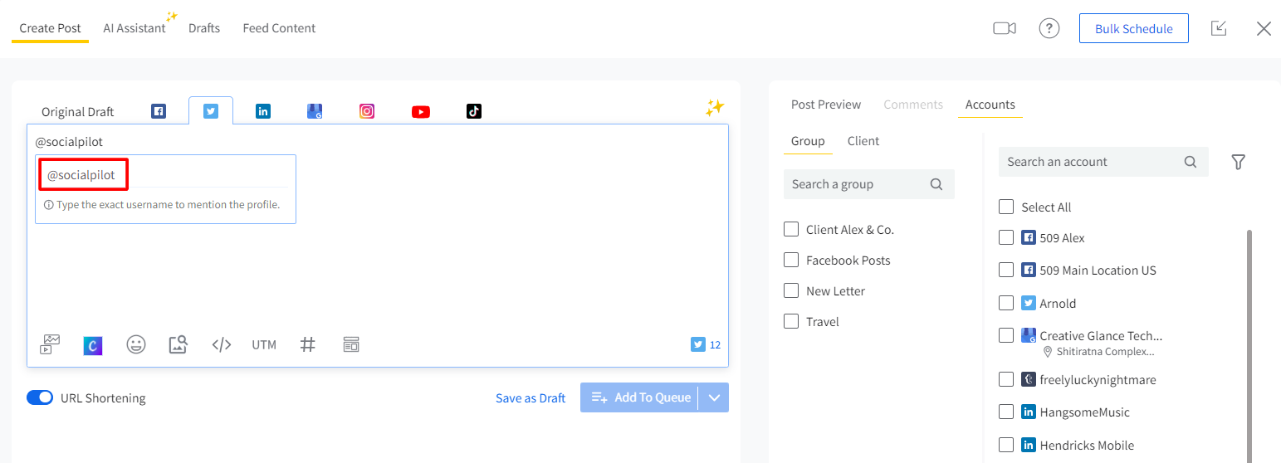This screenshot has width=1281, height=463.
Task: Click the add media icon
Action: (x=51, y=344)
